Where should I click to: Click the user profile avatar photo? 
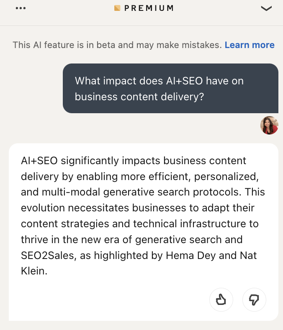point(269,125)
